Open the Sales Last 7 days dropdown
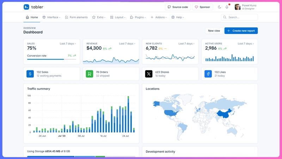282x159 pixels. (68, 44)
